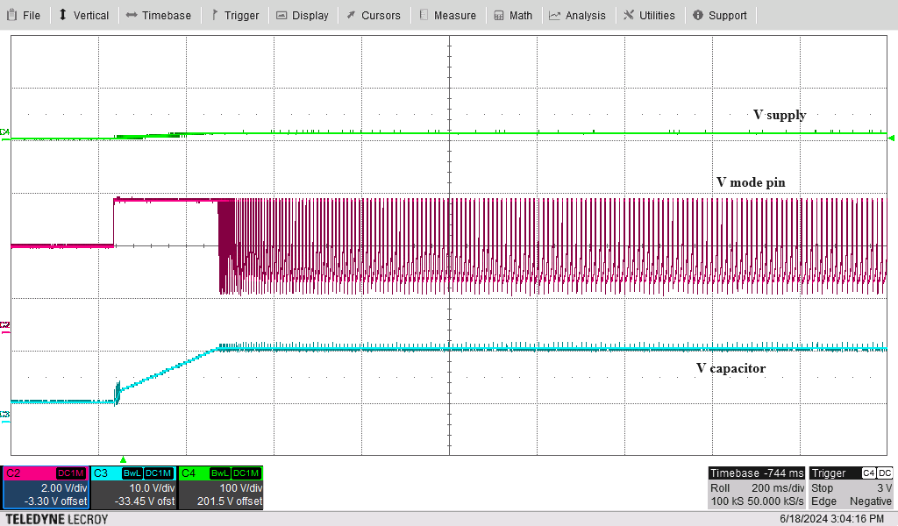Click the Cursors arrow icon
This screenshot has width=898, height=526.
click(x=351, y=15)
